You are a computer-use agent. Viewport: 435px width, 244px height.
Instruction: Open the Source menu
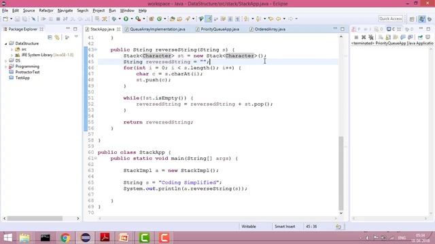click(29, 11)
